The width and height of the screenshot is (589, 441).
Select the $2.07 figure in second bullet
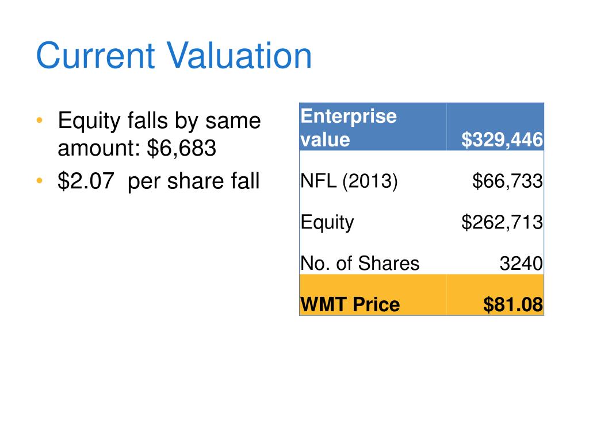[89, 181]
